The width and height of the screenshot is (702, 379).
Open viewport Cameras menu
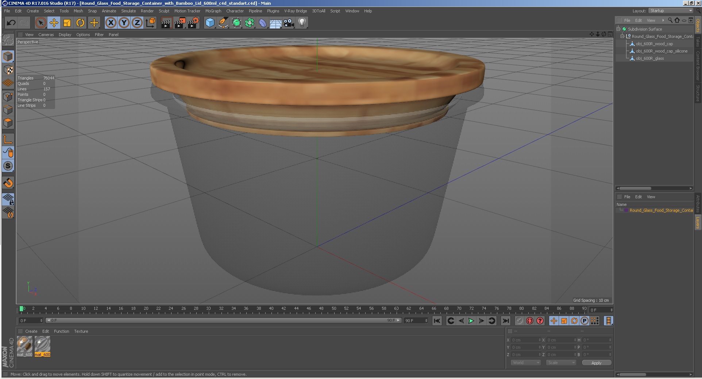coord(46,35)
